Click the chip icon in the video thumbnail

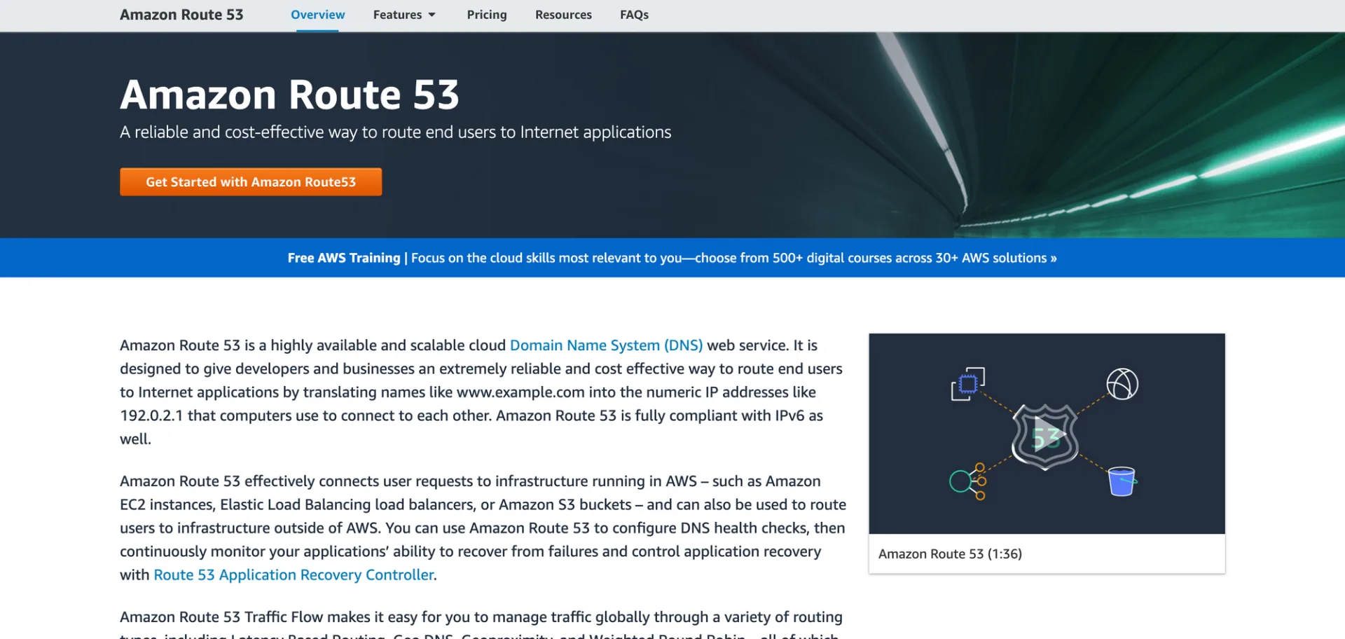[x=968, y=384]
